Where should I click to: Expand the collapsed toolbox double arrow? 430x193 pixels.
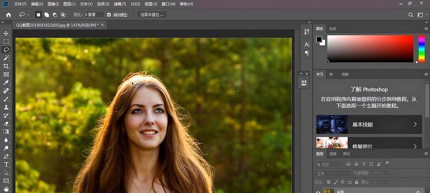pos(2,22)
